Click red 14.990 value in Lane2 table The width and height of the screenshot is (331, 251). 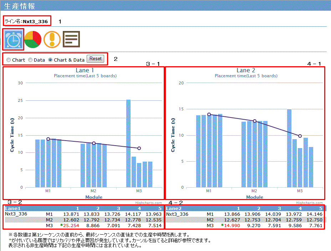tap(232, 225)
